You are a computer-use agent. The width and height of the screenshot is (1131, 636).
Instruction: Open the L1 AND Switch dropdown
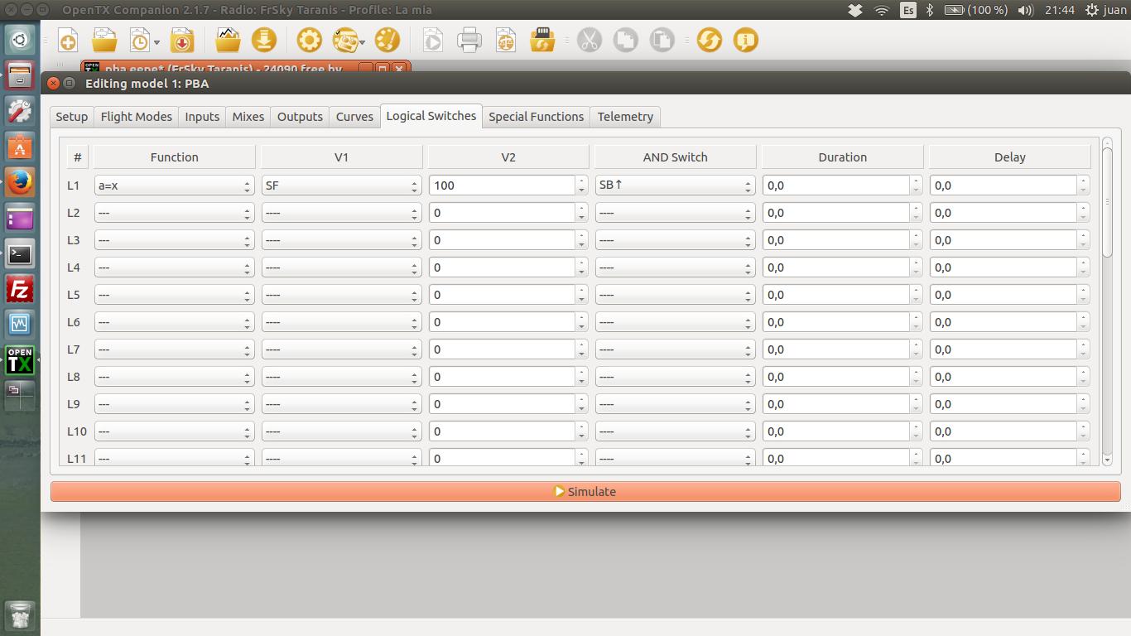[675, 185]
